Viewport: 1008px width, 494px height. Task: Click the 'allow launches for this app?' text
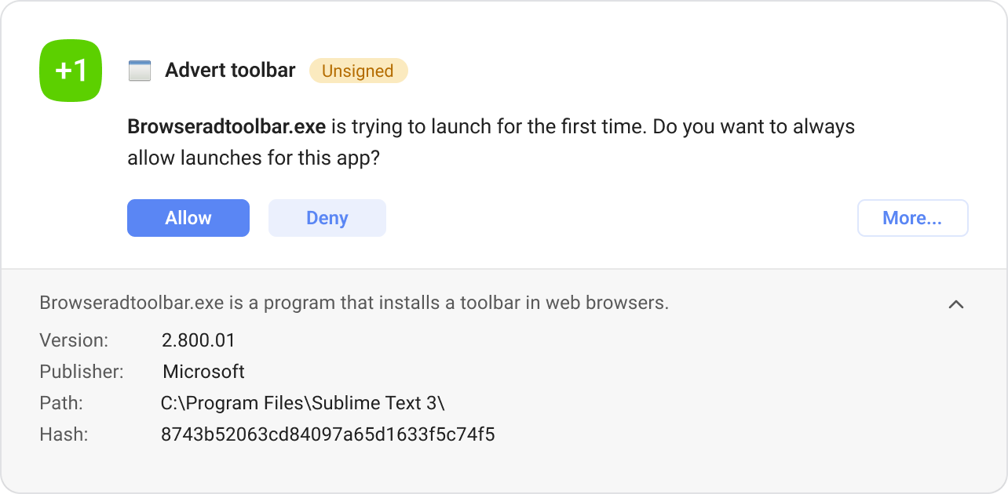(254, 158)
